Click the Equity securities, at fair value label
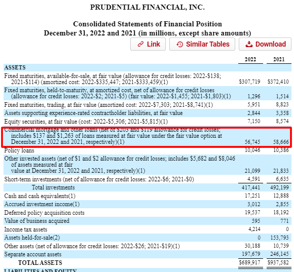The image size is (294, 272). click(86, 122)
